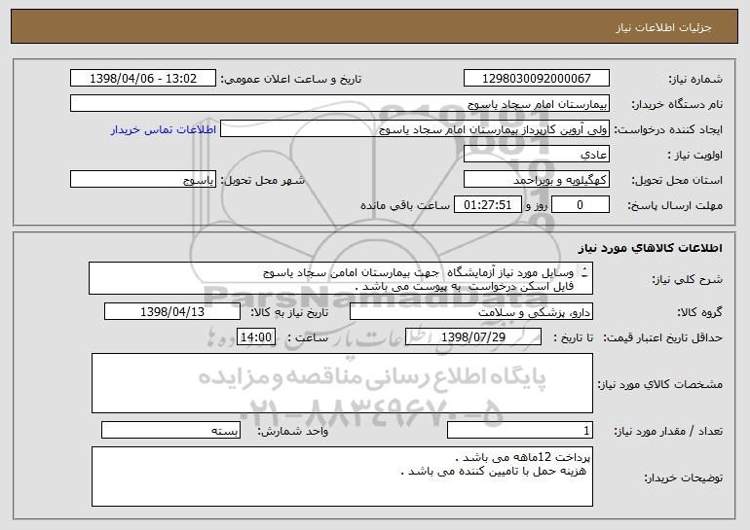Click the remaining time counter 01:27:51

click(487, 205)
